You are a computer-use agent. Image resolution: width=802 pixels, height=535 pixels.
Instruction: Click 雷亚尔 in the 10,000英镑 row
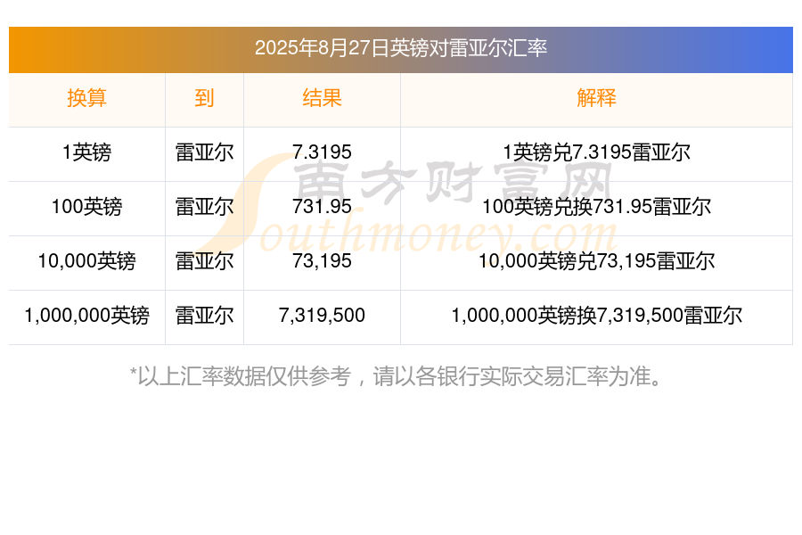204,261
